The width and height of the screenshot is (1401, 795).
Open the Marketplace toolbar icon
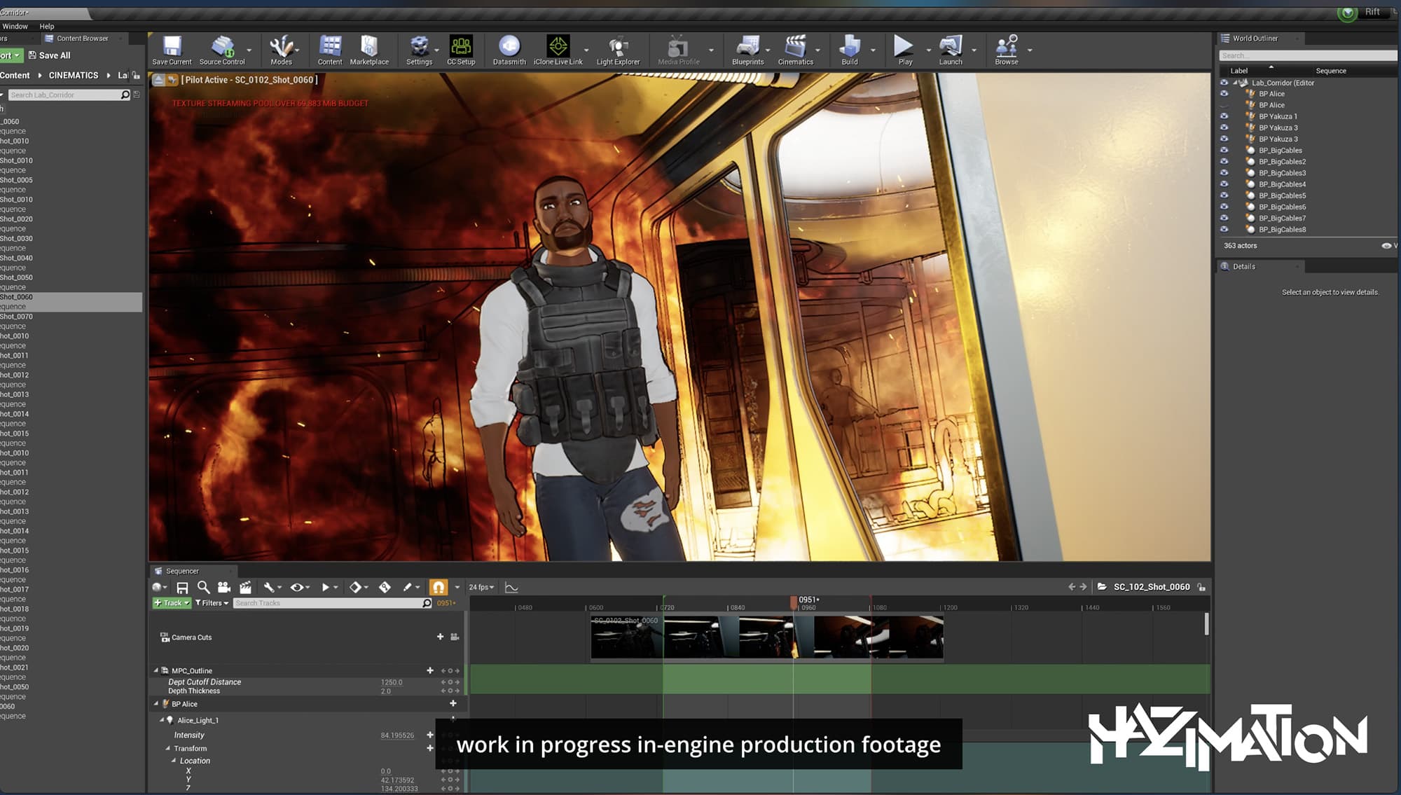pos(369,50)
